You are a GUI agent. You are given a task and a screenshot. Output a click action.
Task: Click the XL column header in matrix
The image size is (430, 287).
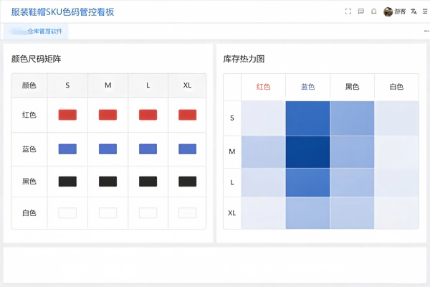pyautogui.click(x=187, y=85)
